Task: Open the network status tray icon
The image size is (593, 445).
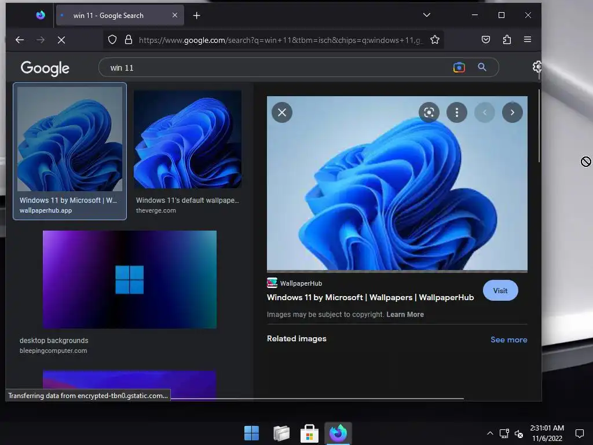Action: 504,433
